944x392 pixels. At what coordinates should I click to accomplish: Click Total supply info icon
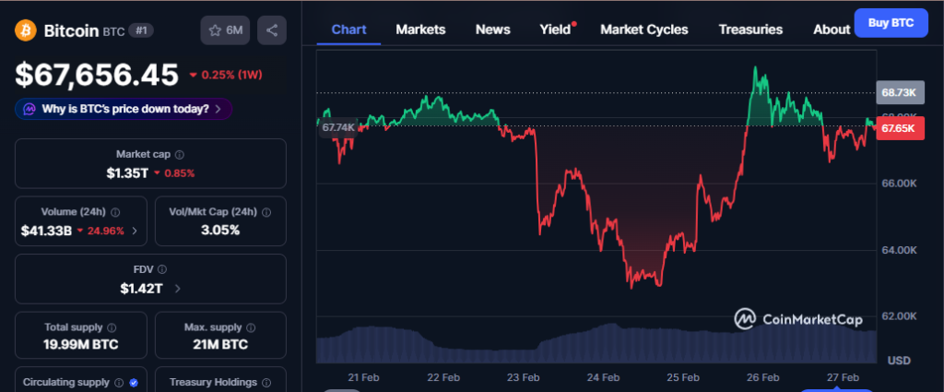112,327
